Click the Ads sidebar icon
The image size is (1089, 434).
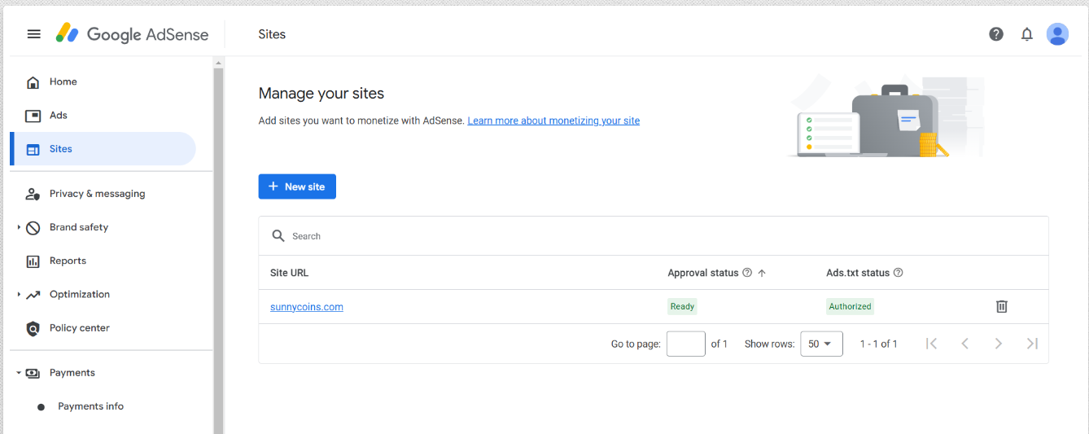click(x=33, y=116)
